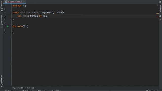Close the PropertiesMap.kt tab

coord(24,2)
